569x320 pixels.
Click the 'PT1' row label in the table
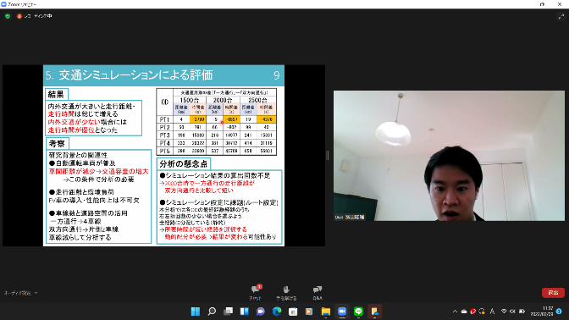point(165,119)
